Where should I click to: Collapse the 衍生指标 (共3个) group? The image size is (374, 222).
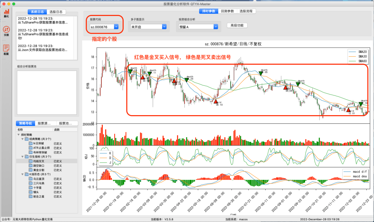(23, 157)
